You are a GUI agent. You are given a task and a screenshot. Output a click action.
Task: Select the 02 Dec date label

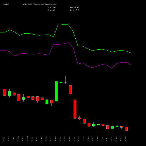click(x=55, y=139)
